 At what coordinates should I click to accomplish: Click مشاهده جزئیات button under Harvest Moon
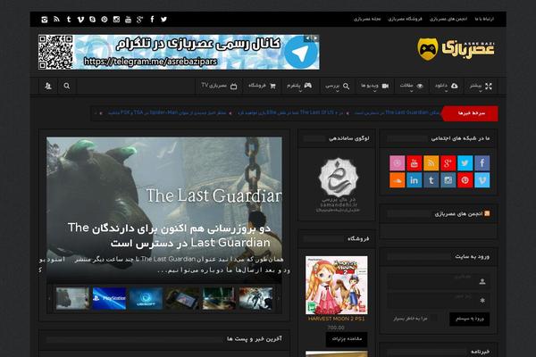pos(347,339)
